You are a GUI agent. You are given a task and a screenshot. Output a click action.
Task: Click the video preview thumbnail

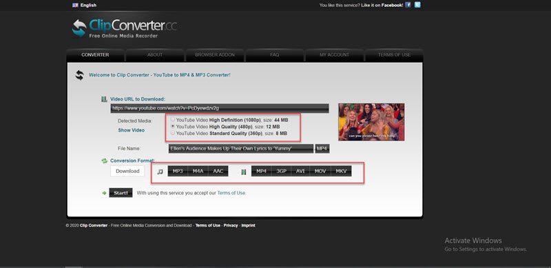[x=371, y=122]
